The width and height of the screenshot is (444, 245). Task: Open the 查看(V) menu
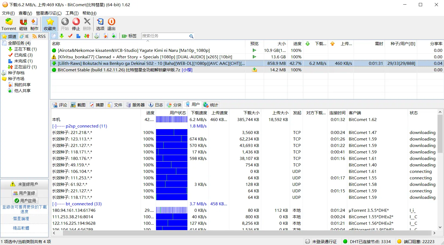coord(25,13)
